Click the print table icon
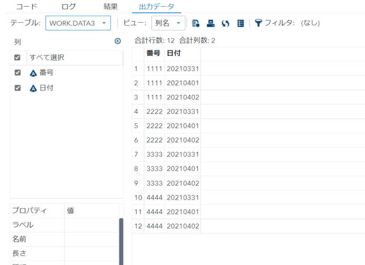 pyautogui.click(x=211, y=23)
